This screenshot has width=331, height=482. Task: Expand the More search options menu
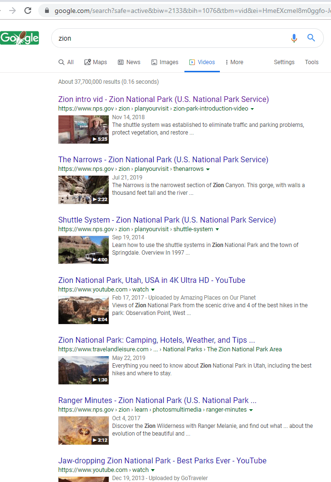pyautogui.click(x=234, y=62)
